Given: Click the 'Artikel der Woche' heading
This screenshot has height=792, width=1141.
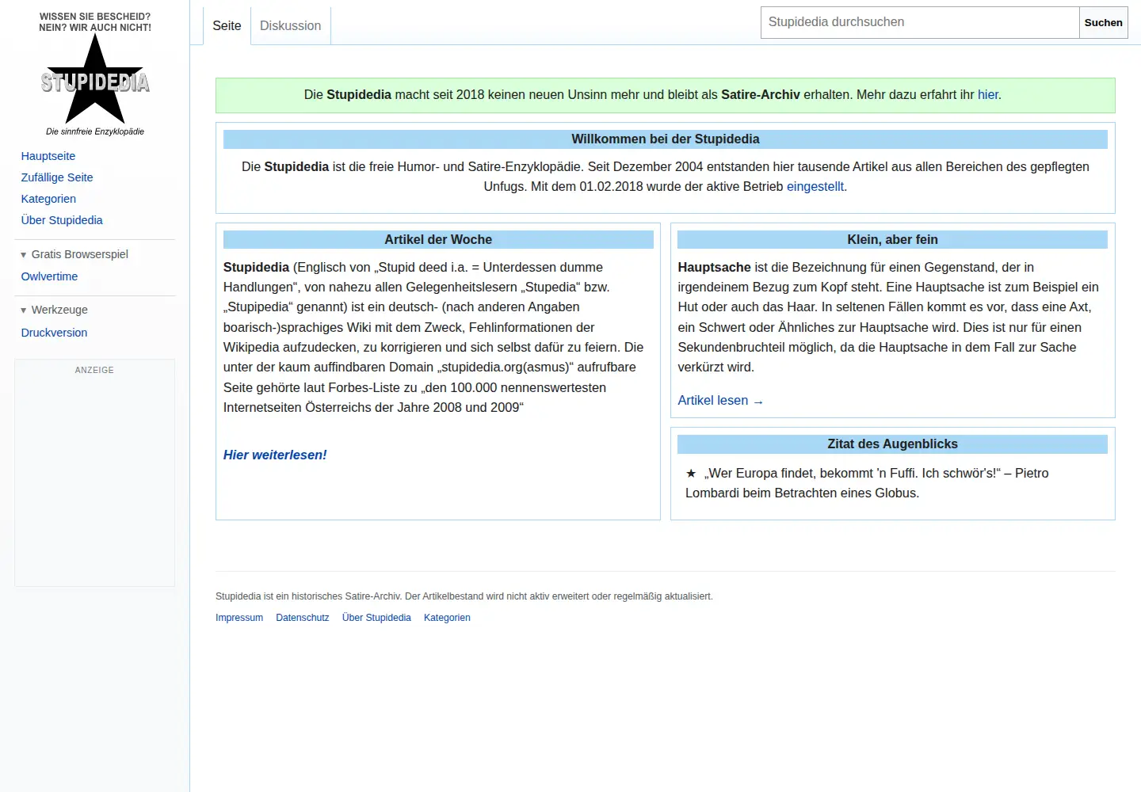Looking at the screenshot, I should [438, 239].
